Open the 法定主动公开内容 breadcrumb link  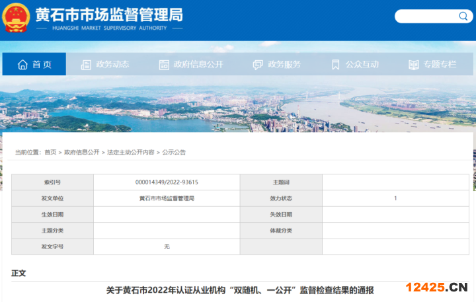[x=131, y=152]
